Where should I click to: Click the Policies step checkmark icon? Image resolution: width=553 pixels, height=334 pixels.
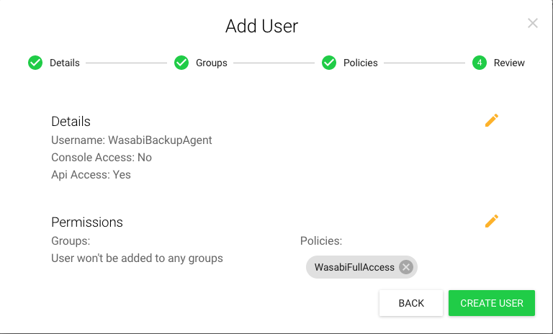click(x=329, y=63)
